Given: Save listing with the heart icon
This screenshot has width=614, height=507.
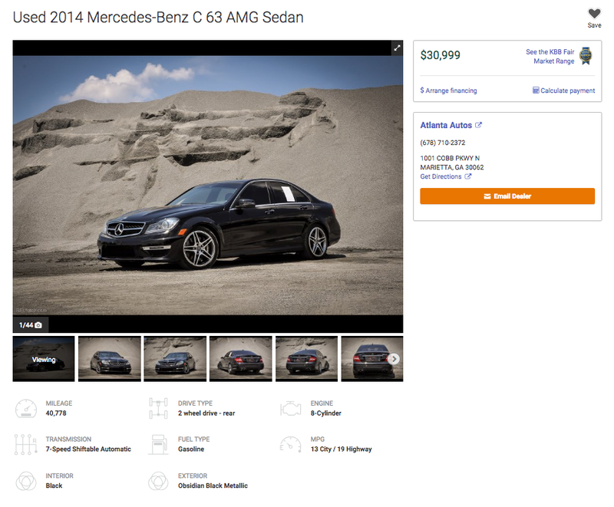Looking at the screenshot, I should [594, 14].
